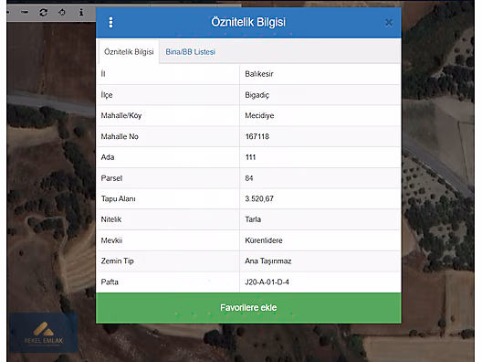Click the Mahalle/Köy row label
Image resolution: width=482 pixels, height=362 pixels.
121,116
